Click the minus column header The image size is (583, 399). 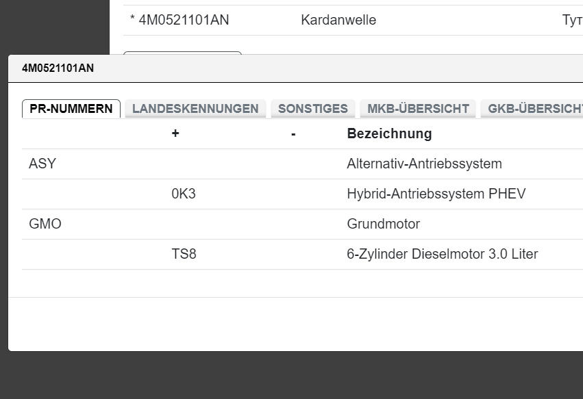coord(293,134)
